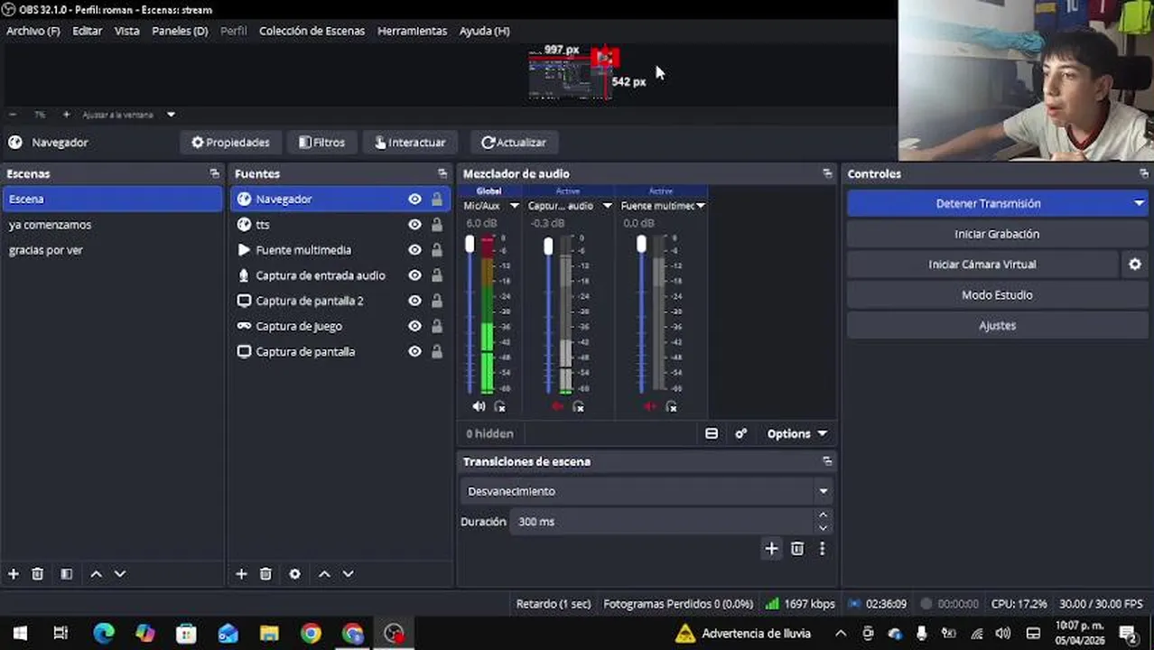Click Iniciar Grabación button
Viewport: 1154px width, 650px height.
pos(997,234)
